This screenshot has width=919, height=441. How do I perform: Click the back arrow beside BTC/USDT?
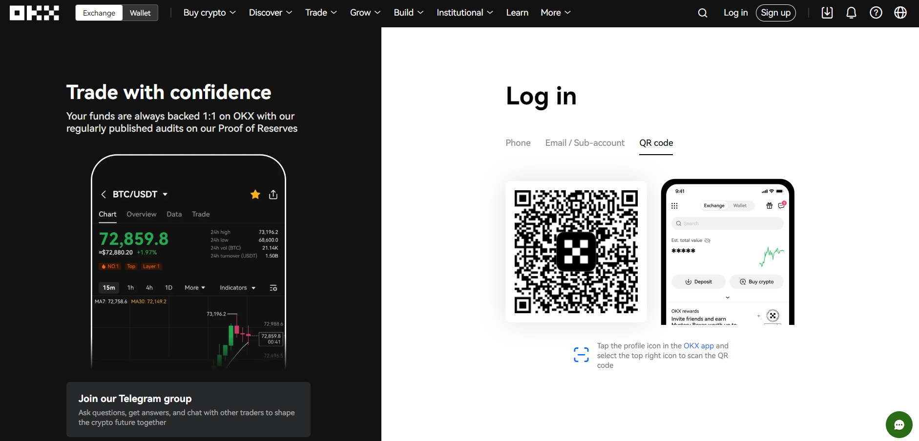point(104,195)
